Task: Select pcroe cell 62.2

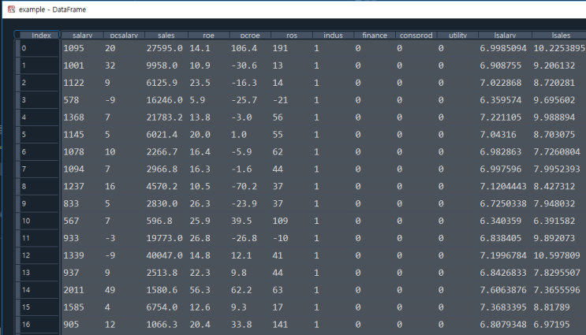Action: coord(241,290)
